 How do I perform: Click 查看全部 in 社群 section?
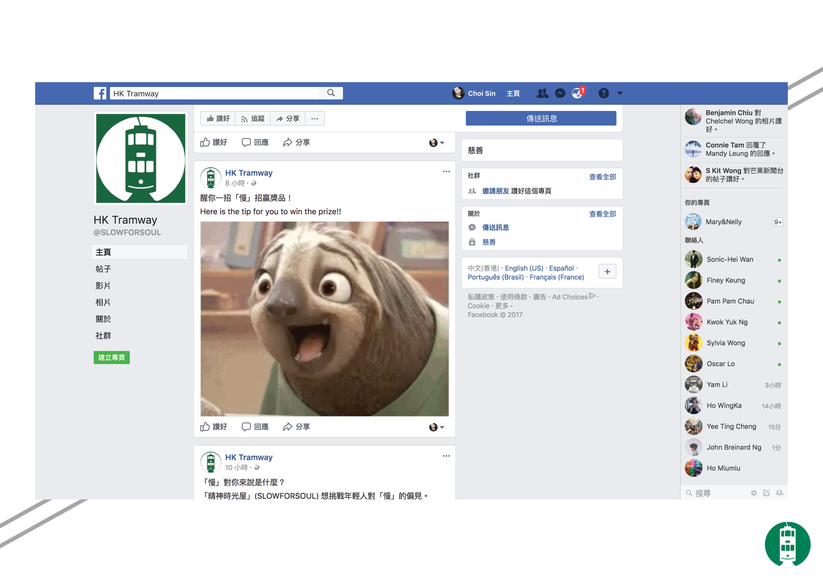click(x=603, y=177)
